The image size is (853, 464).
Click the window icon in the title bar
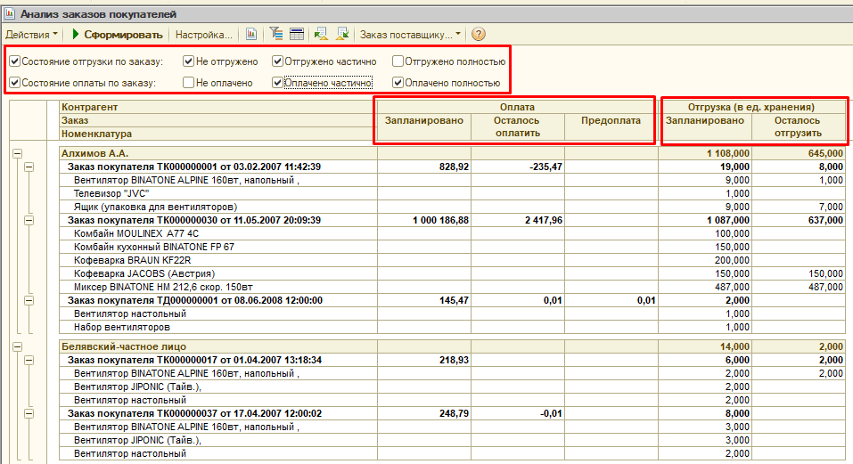[10, 14]
